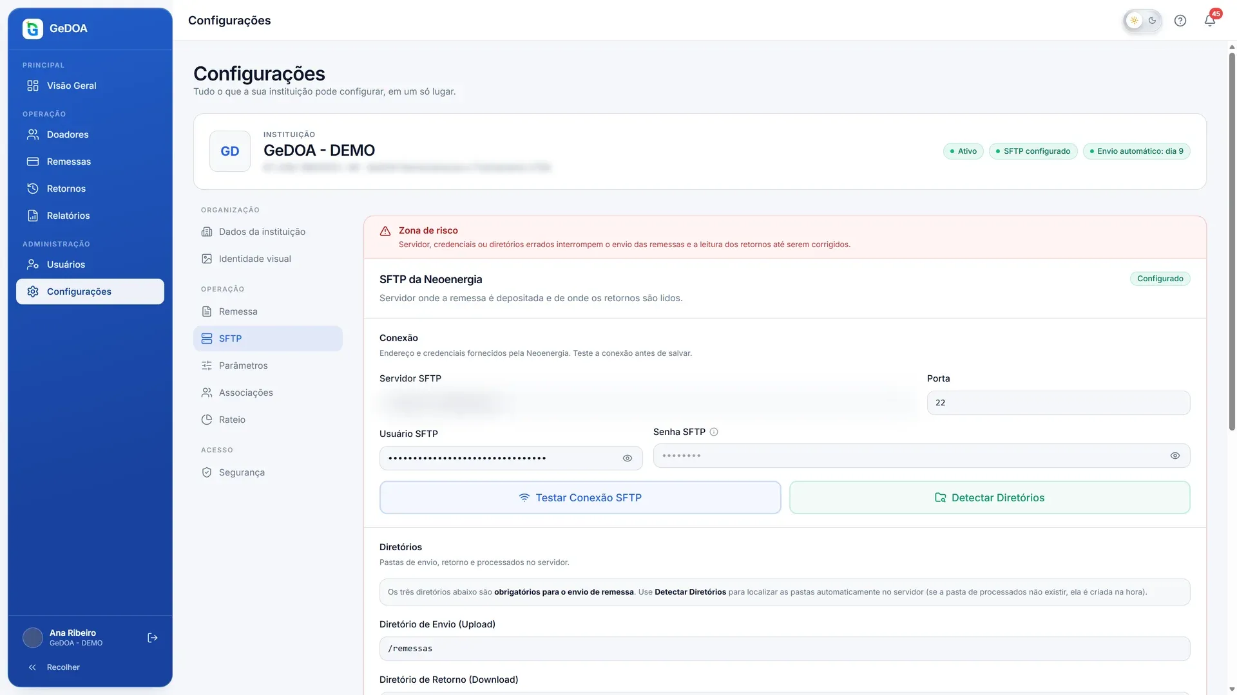Open Relatórios page
Screen dimensions: 1237x695
90,216
